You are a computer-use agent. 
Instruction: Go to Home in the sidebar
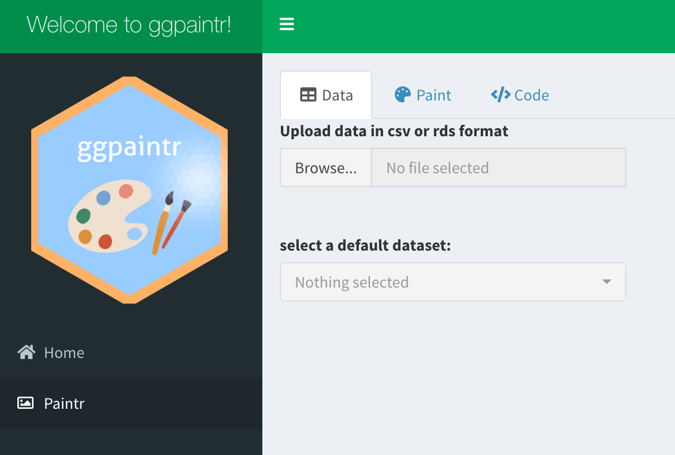tap(64, 352)
